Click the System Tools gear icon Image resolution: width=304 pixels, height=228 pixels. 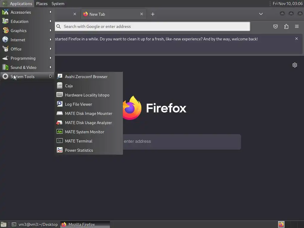pyautogui.click(x=5, y=77)
